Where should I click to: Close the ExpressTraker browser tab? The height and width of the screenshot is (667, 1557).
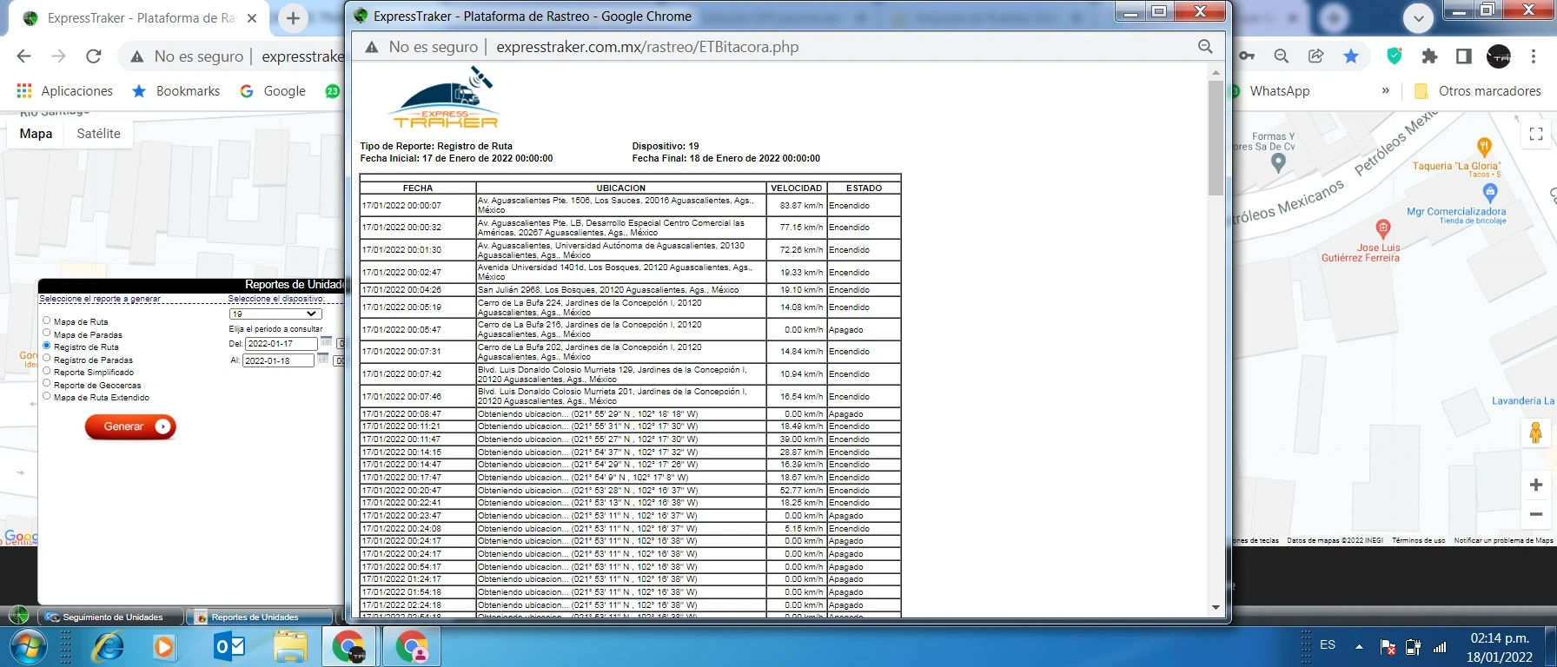(252, 18)
